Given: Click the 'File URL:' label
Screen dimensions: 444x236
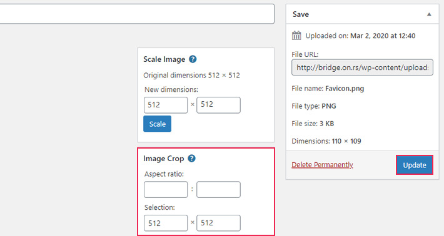Looking at the screenshot, I should coord(305,54).
